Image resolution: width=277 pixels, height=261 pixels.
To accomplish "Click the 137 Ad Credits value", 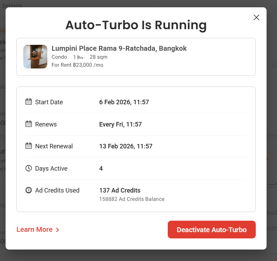I will (x=120, y=190).
